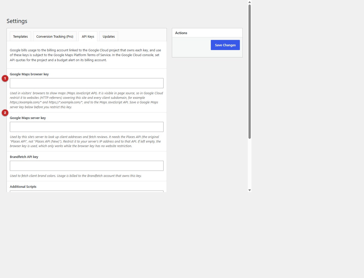Click the "Google Maps browser key" label
The width and height of the screenshot is (364, 278).
pos(29,74)
